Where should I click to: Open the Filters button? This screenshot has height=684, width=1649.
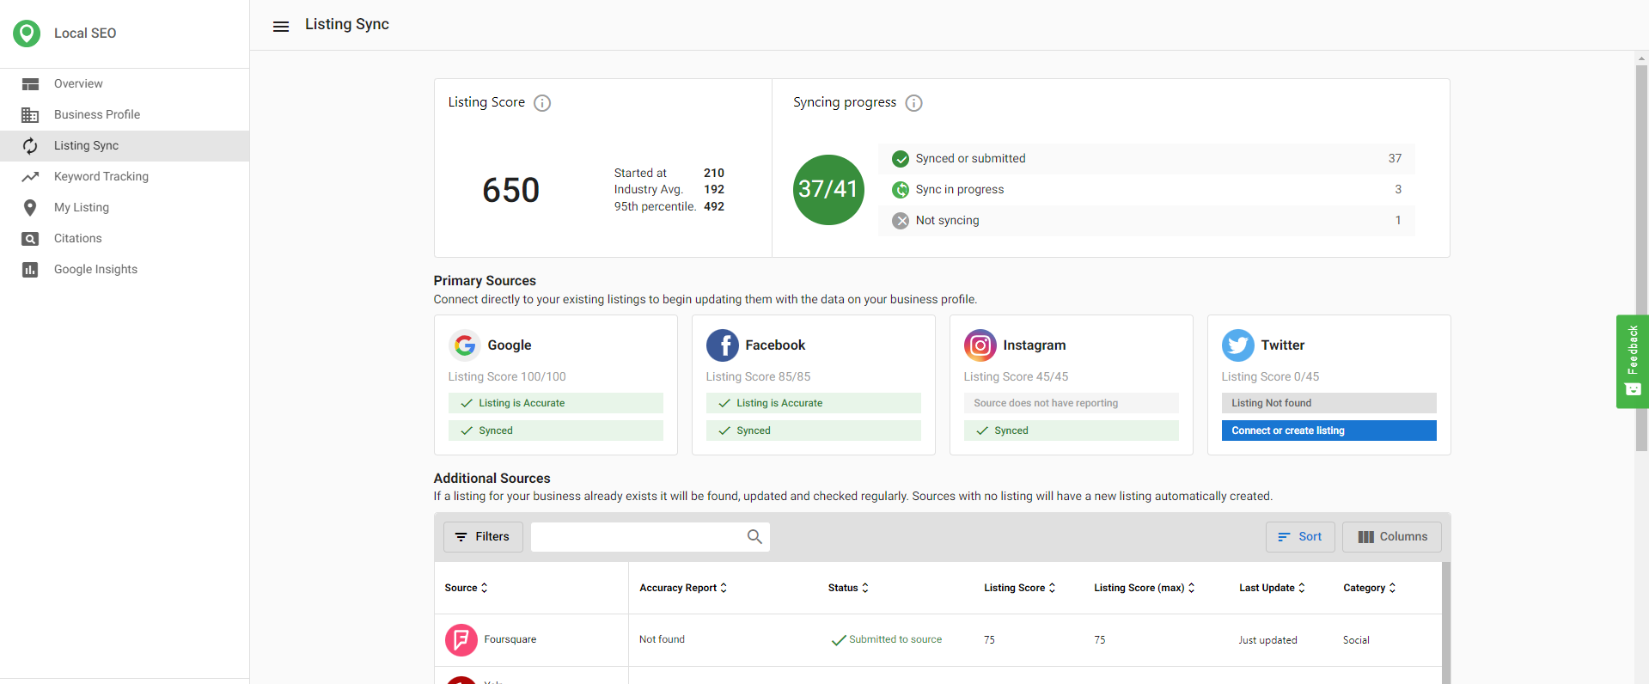click(x=483, y=537)
